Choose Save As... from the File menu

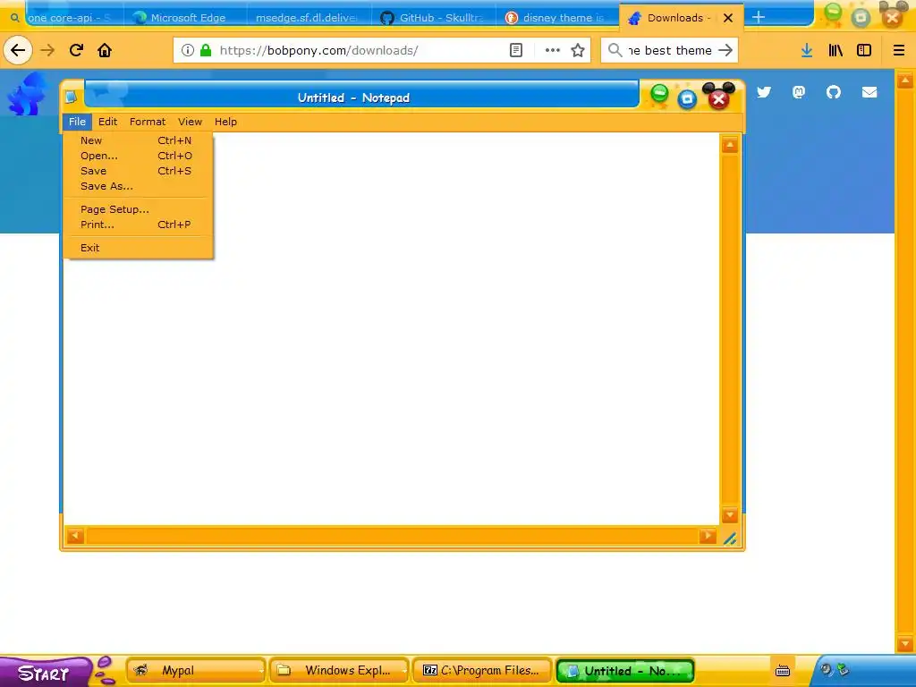pyautogui.click(x=138, y=186)
